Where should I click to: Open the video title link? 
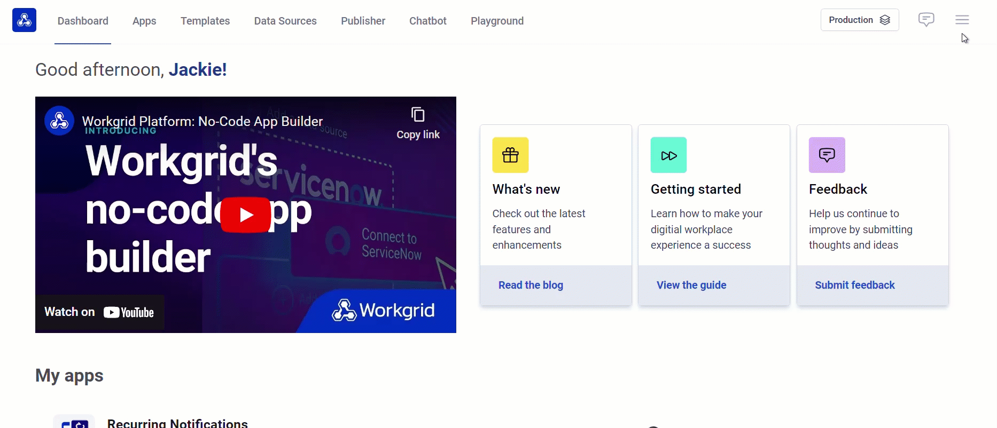pos(202,121)
